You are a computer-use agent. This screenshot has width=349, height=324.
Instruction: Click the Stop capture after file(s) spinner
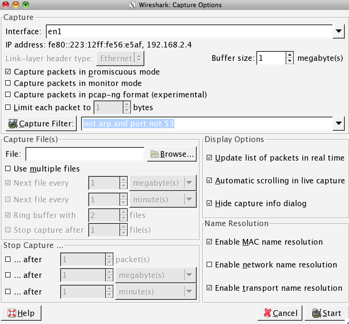(123, 230)
